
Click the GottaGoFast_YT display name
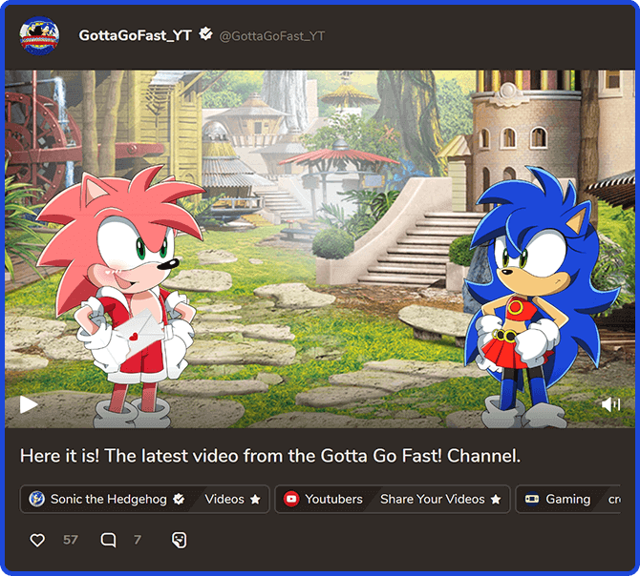135,36
